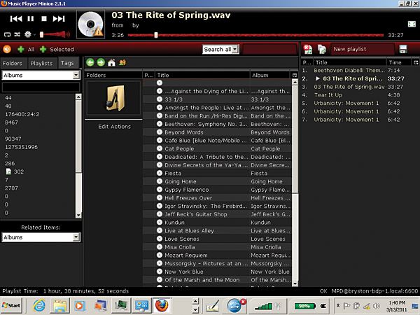
Task: Select Tear It Up playlist entry
Action: click(x=360, y=95)
